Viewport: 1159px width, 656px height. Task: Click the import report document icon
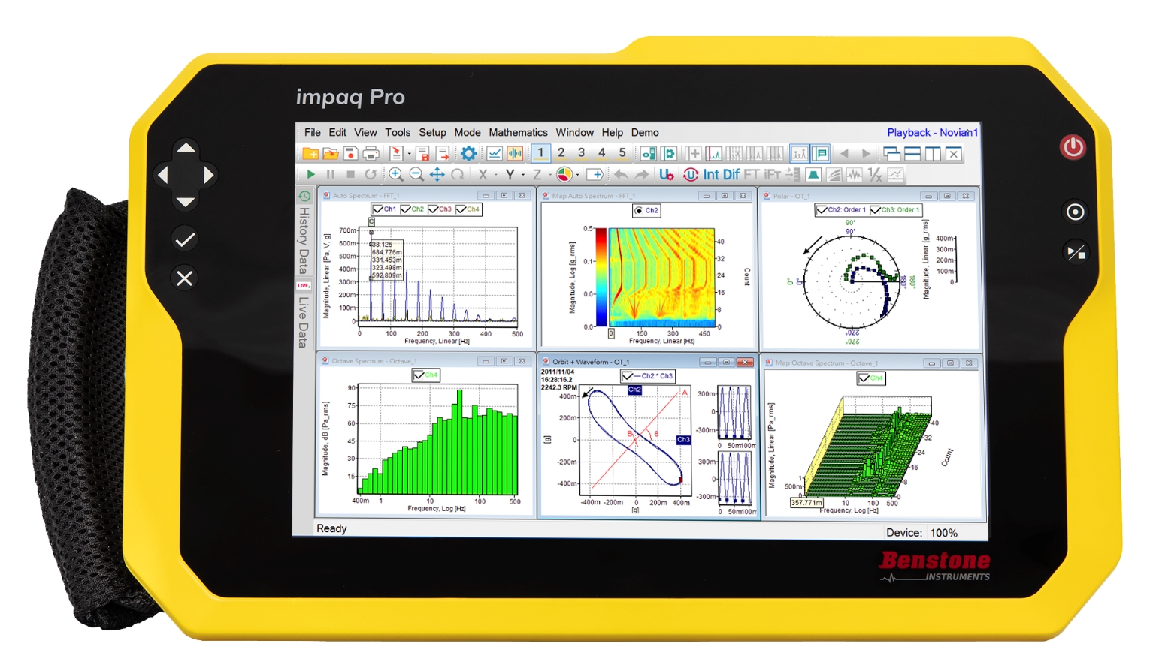[x=396, y=154]
